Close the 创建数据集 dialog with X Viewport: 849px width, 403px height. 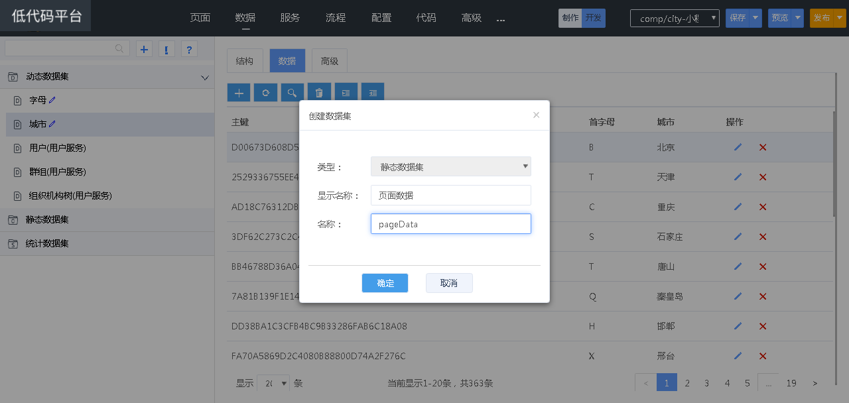tap(536, 115)
